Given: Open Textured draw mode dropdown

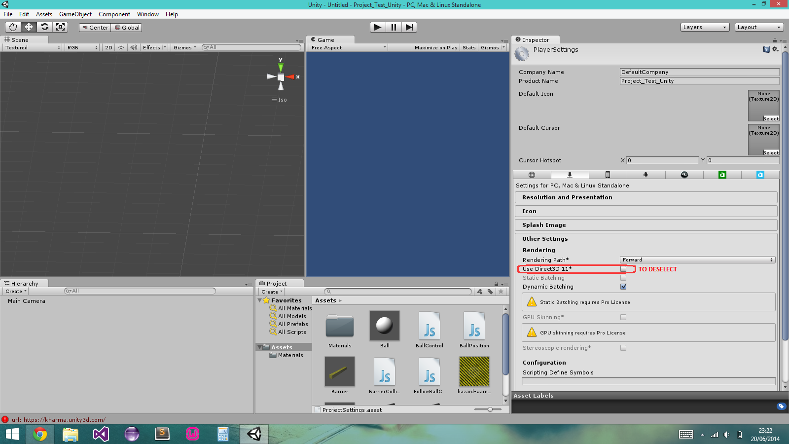Looking at the screenshot, I should 33,47.
